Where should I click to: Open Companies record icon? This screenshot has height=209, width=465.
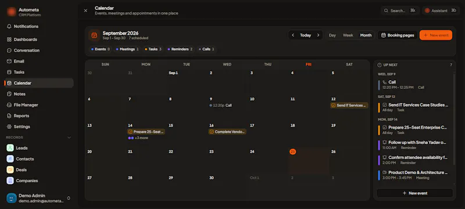(10, 181)
